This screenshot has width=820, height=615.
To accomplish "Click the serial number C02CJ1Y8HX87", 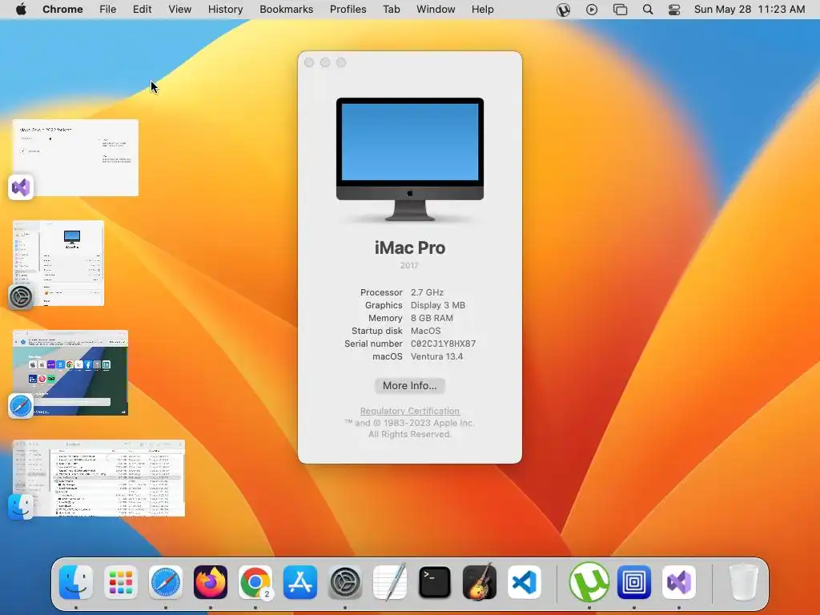I will point(443,344).
